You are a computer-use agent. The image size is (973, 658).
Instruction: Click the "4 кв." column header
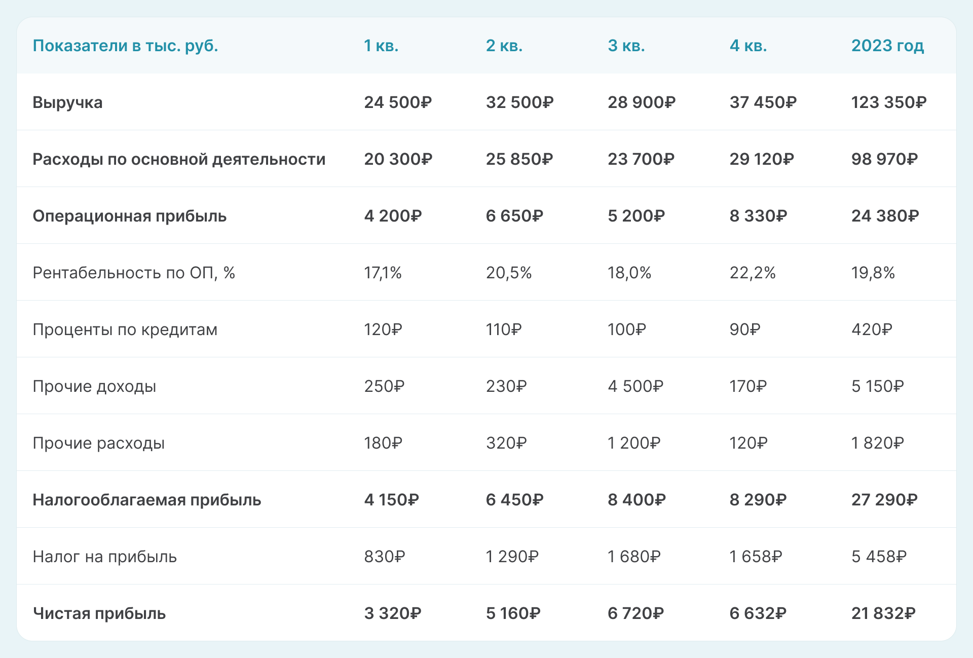pyautogui.click(x=748, y=46)
